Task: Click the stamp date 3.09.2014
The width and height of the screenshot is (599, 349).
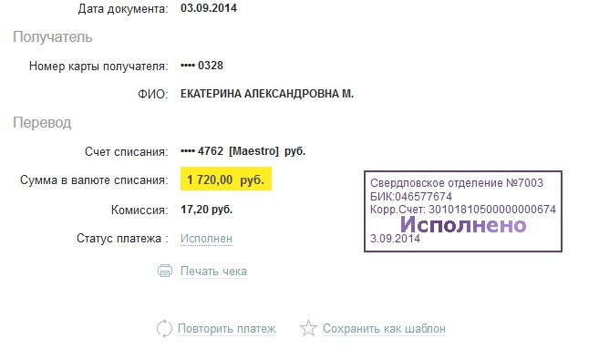Action: click(x=395, y=239)
